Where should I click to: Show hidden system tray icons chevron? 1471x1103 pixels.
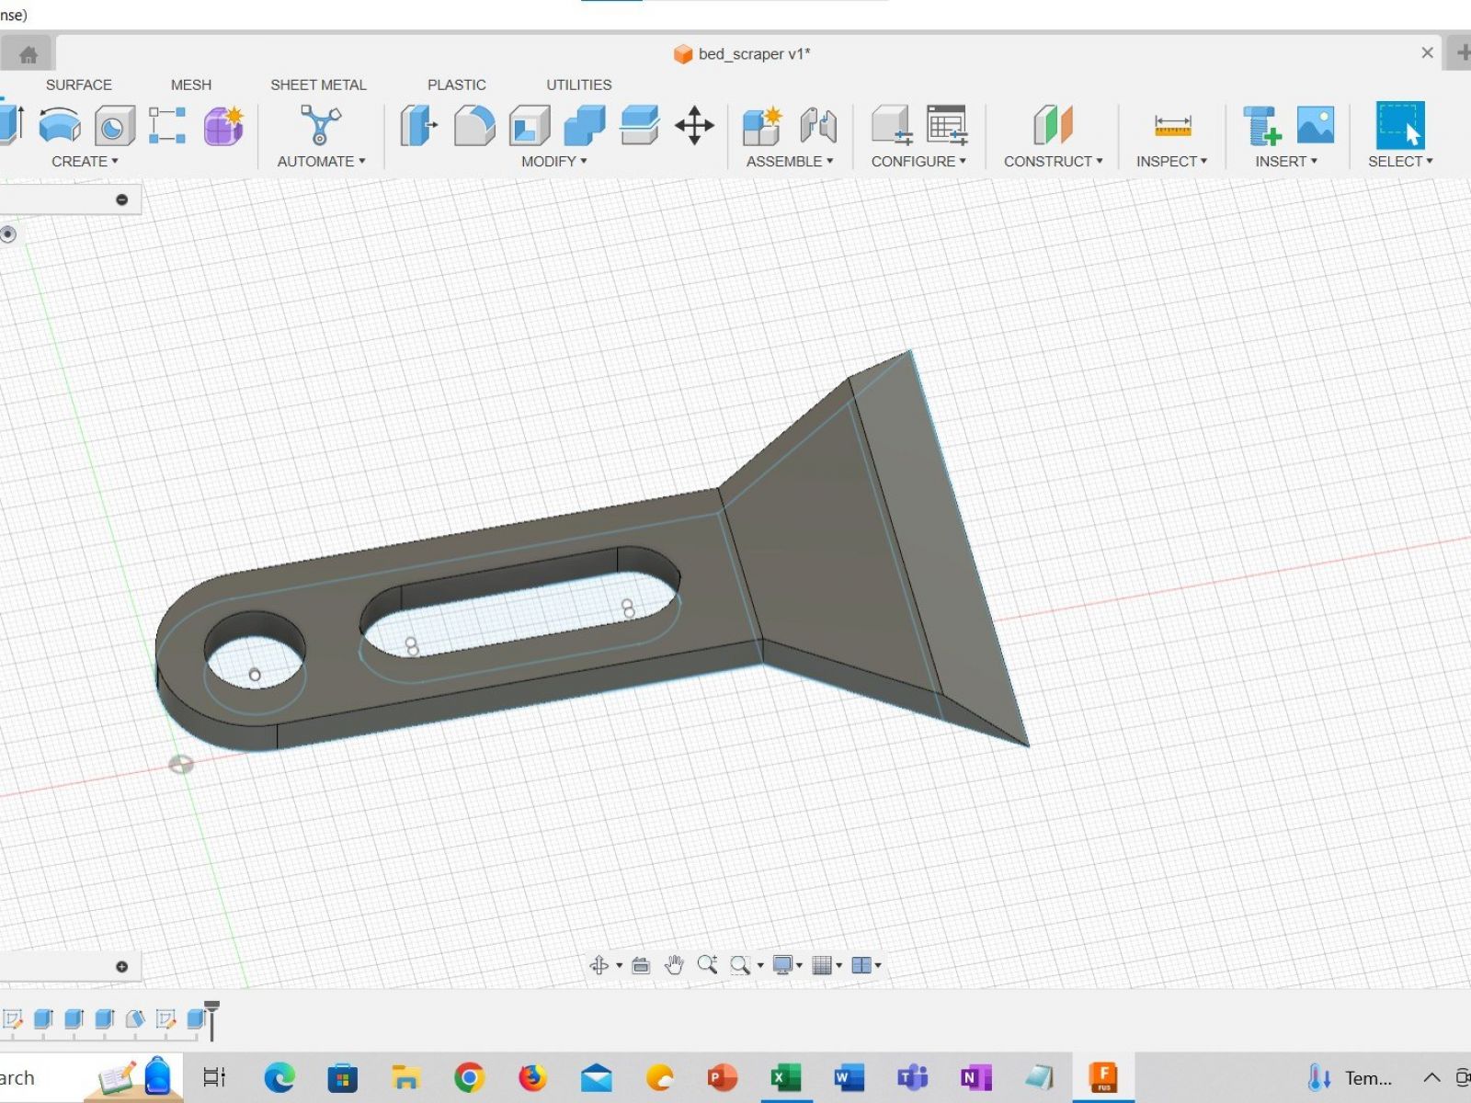(x=1431, y=1077)
